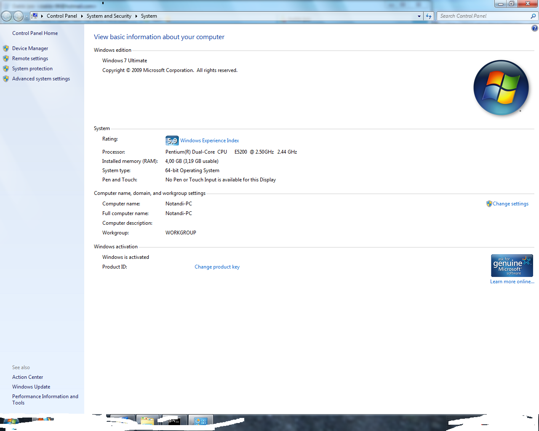Image resolution: width=539 pixels, height=431 pixels.
Task: Click the restore window button in title bar
Action: [511, 3]
